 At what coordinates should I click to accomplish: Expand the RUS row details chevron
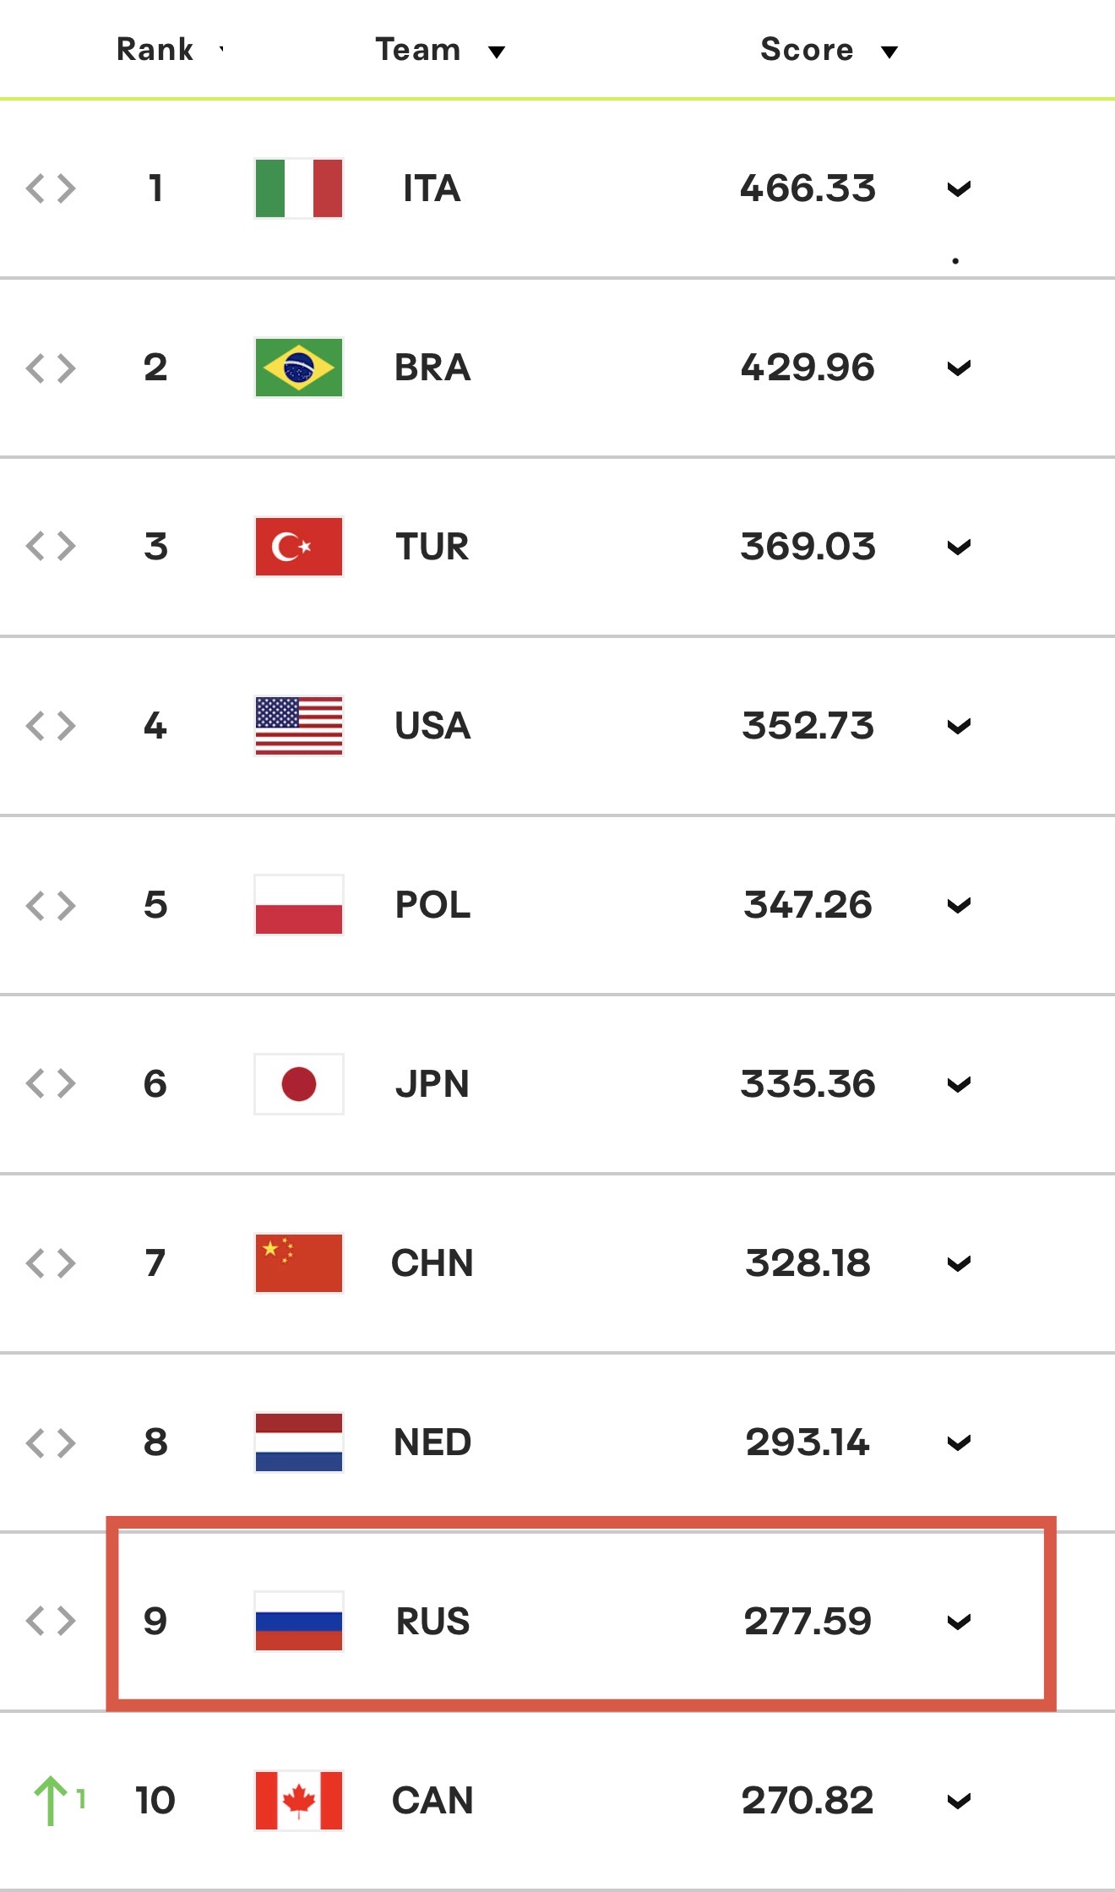959,1622
